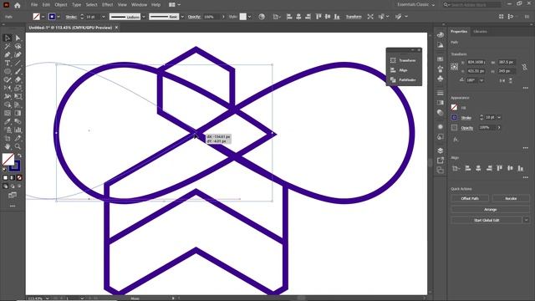
Task: Select the Untitled-1 document tab
Action: 70,28
